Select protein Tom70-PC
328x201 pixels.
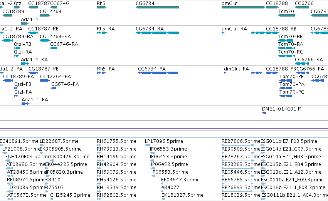pos(292,92)
